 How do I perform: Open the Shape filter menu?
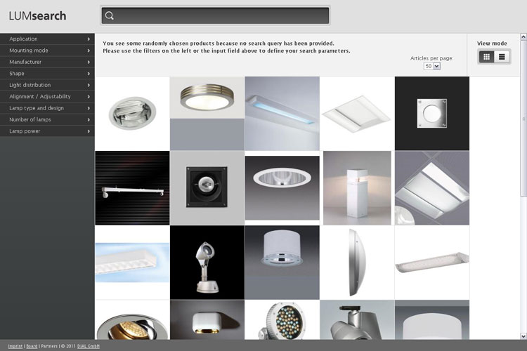click(47, 74)
